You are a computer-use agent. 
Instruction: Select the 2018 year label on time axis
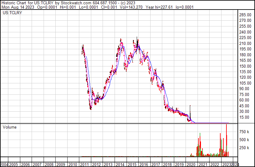[167, 164]
